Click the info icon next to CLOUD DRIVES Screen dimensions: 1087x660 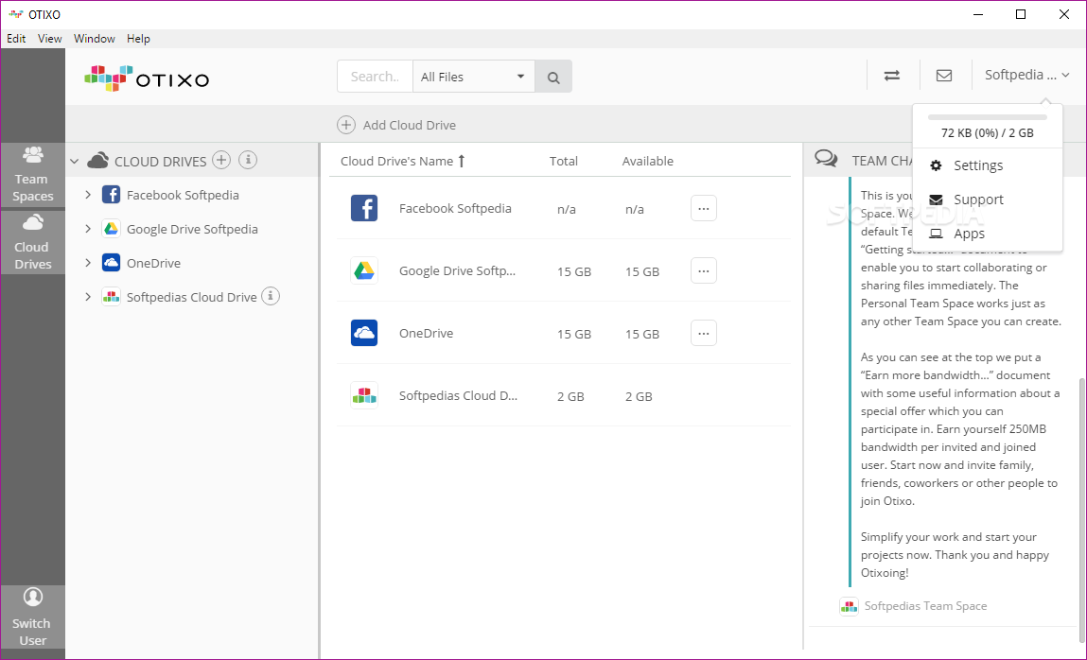(248, 160)
